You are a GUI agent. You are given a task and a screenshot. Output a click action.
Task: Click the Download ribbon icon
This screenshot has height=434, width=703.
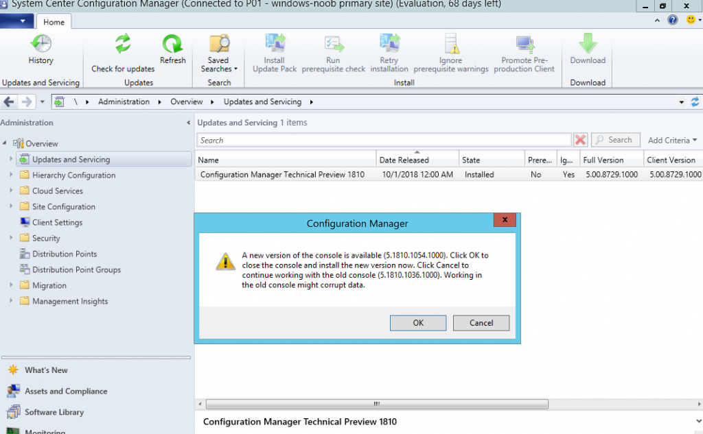(x=588, y=43)
